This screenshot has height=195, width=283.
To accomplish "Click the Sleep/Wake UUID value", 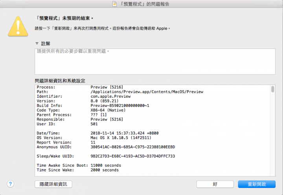I will (x=133, y=156).
